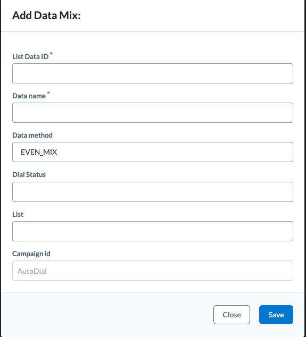The height and width of the screenshot is (337, 306).
Task: Open the Data method EVEN_MIX dropdown
Action: point(153,152)
